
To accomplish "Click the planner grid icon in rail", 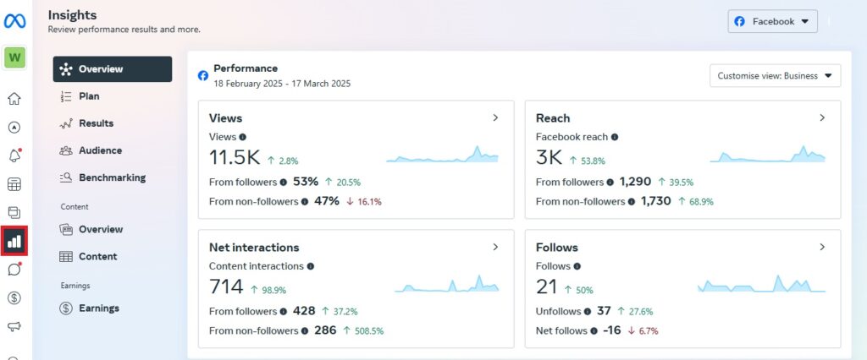I will click(x=14, y=184).
